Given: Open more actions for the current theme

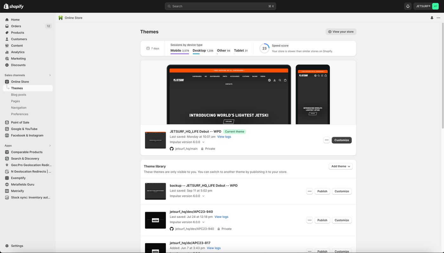Looking at the screenshot, I should coord(327,140).
